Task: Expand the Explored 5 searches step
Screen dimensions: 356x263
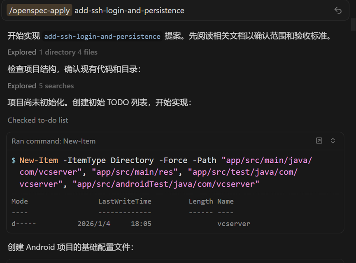Action: click(41, 86)
